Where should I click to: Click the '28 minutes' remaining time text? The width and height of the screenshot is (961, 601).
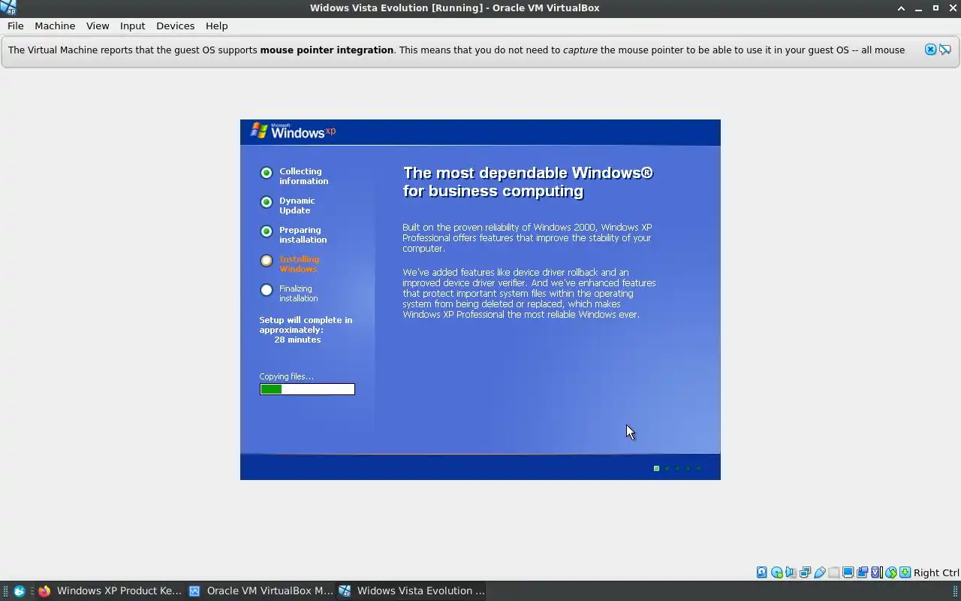click(x=297, y=340)
